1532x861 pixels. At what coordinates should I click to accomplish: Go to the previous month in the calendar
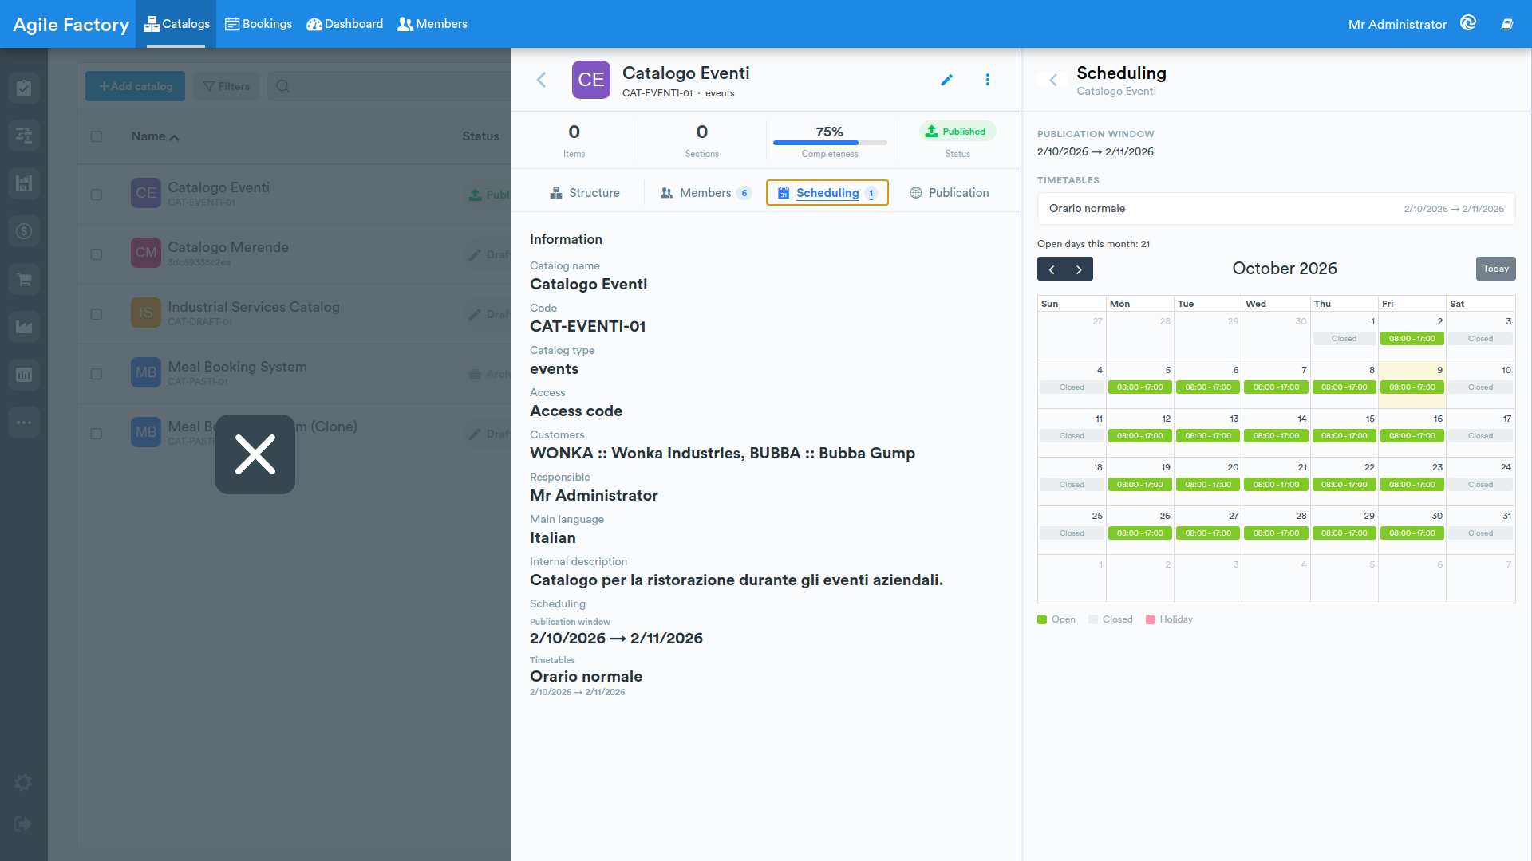tap(1052, 269)
